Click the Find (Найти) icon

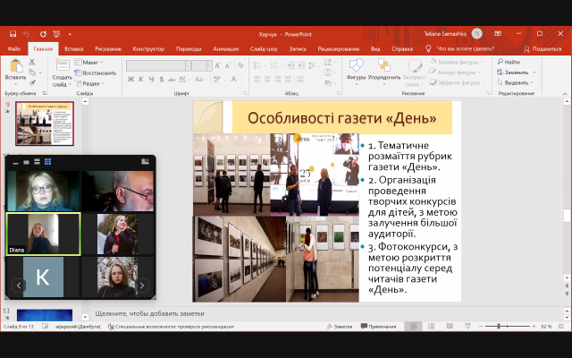coord(507,62)
